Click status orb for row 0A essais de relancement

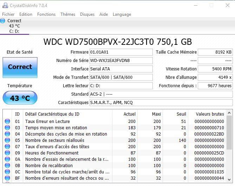[7, 159]
